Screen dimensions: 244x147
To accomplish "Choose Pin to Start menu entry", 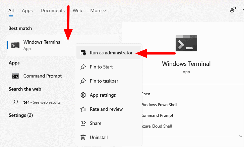I will (x=109, y=67).
